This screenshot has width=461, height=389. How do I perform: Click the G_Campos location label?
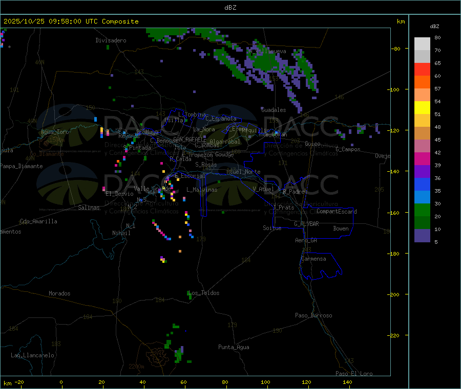click(348, 149)
